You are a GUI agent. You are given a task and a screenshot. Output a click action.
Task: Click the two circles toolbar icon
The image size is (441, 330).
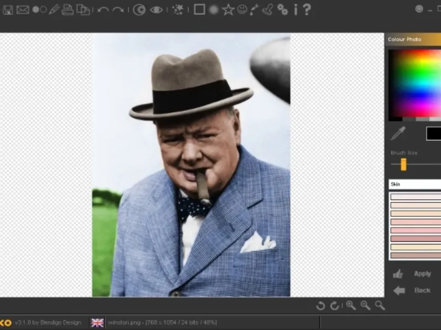(39, 10)
